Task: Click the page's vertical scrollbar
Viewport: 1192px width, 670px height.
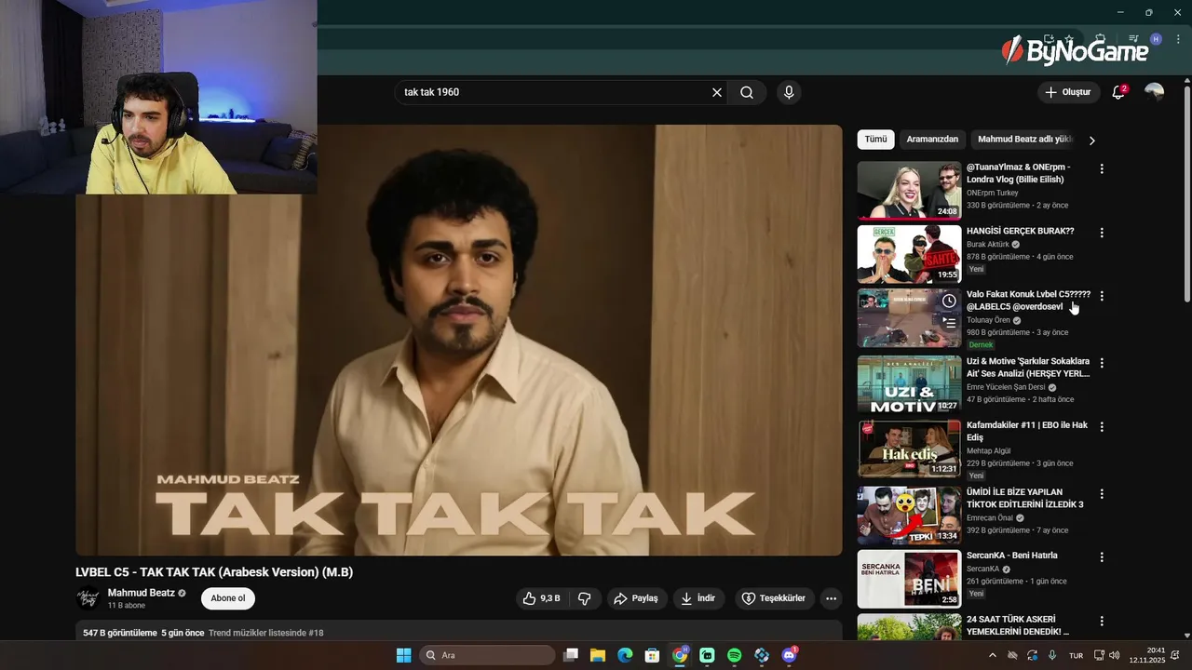Action: point(1186,194)
